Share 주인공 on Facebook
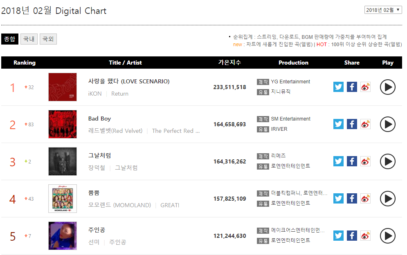The image size is (407, 255). point(352,236)
